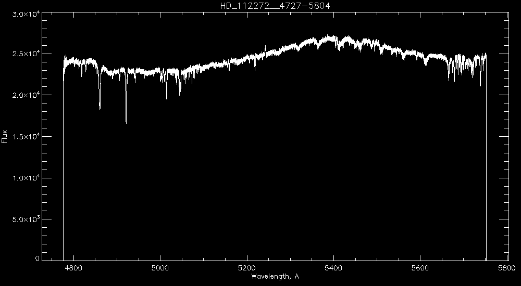The image size is (521, 286).
Task: Click the 3.0×10⁴ y-axis tick label
Action: click(x=27, y=15)
